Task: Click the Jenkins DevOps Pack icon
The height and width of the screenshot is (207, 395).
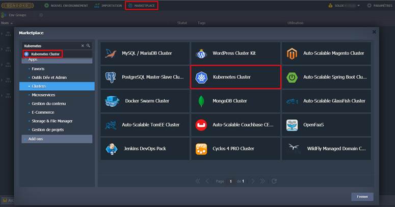Action: pos(111,149)
